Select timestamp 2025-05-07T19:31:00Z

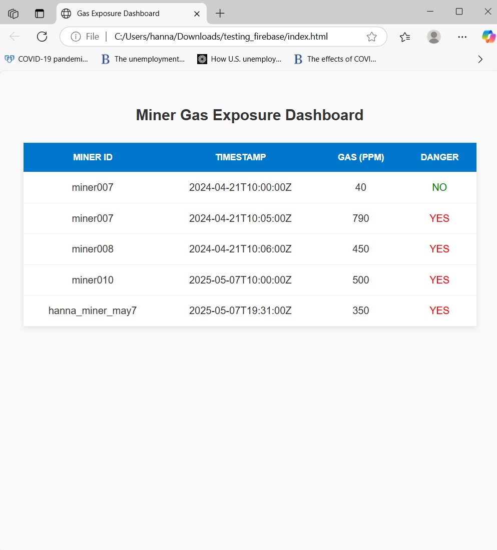tap(240, 311)
